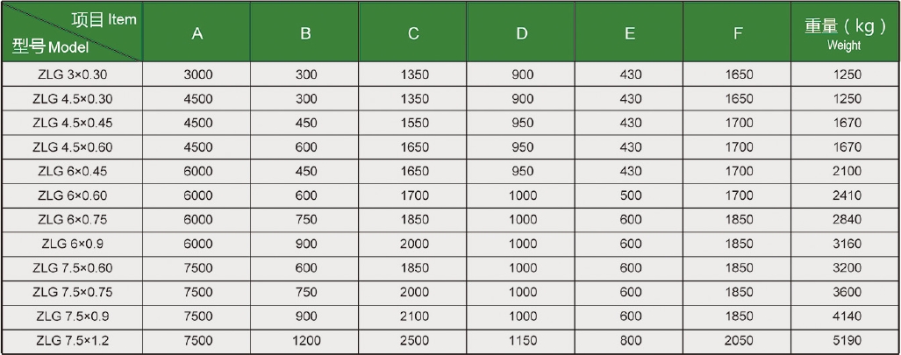
Task: Select the 1200 value in column B
Action: pos(305,341)
